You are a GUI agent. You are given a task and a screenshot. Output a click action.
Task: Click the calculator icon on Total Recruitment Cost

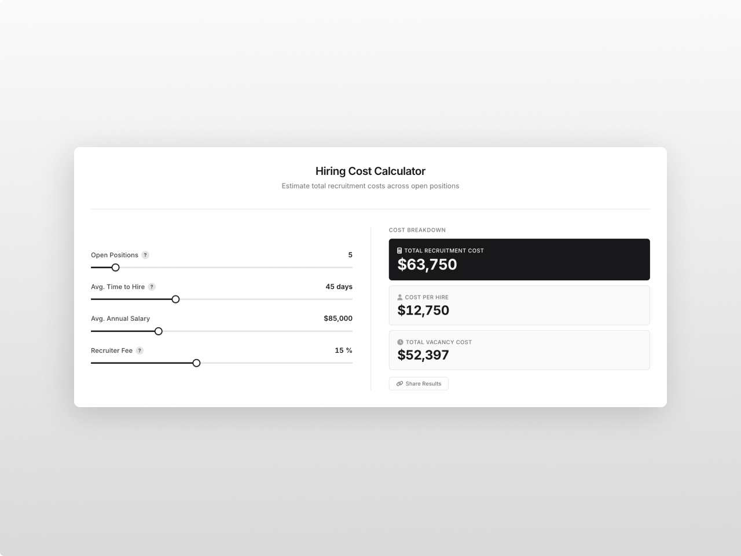(399, 250)
